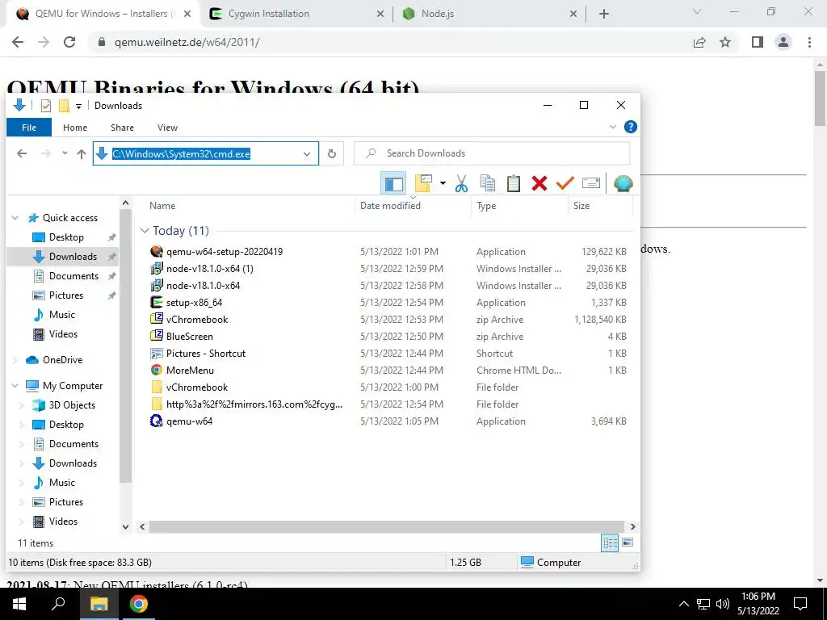Reload the QEMU page in Chrome
This screenshot has width=827, height=620.
[x=69, y=42]
